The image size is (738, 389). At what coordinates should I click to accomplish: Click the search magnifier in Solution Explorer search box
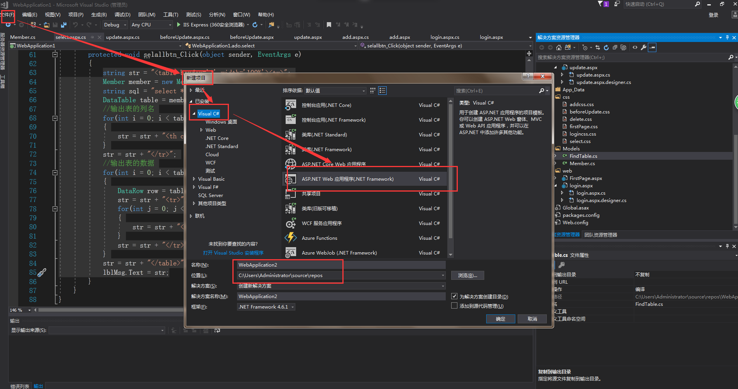[x=731, y=58]
